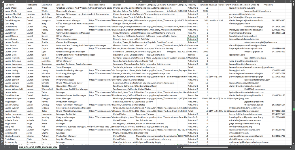Select column F header
Screen dimensions: 295x150
click(x=124, y=1)
